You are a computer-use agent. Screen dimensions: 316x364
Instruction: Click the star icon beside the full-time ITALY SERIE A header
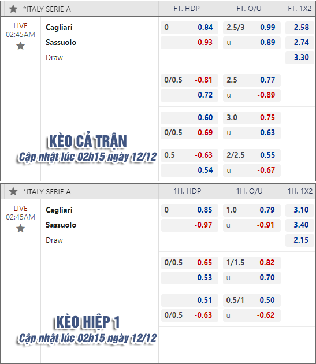click(13, 9)
